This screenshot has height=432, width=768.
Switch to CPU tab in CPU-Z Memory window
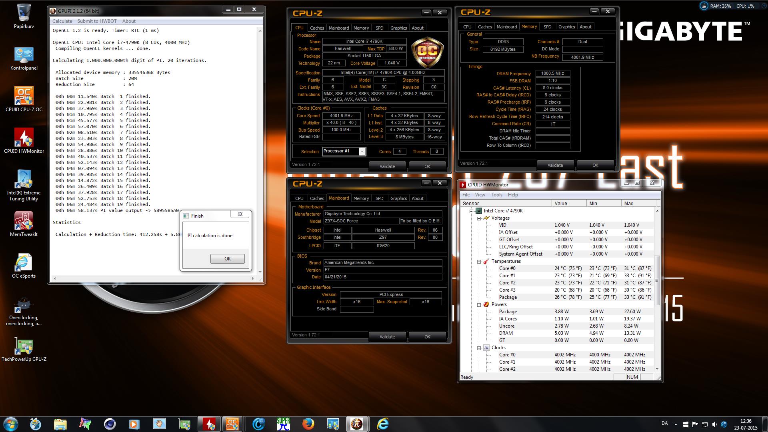point(467,27)
